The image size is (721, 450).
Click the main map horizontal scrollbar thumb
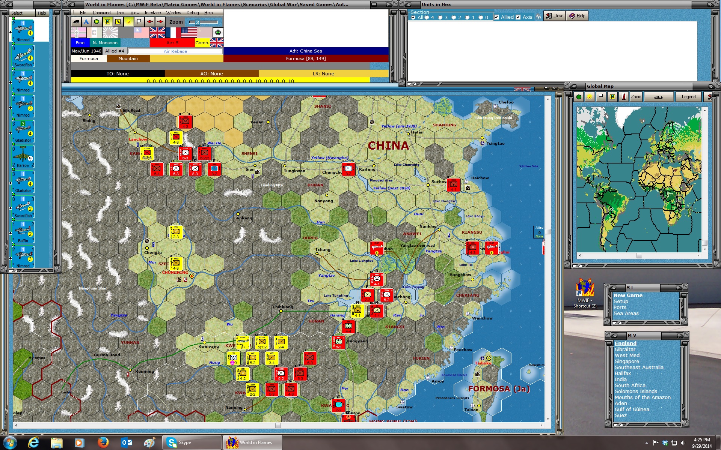click(278, 425)
